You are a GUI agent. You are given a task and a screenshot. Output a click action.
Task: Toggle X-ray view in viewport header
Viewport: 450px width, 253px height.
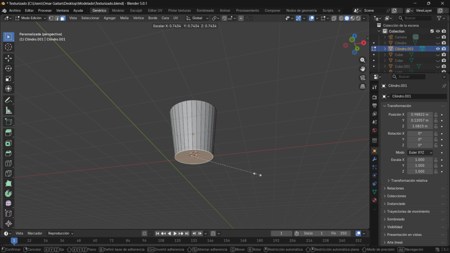point(334,18)
